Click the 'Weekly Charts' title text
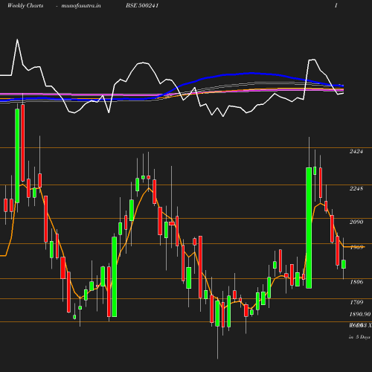Image resolution: width=372 pixels, height=372 pixels. click(x=25, y=5)
